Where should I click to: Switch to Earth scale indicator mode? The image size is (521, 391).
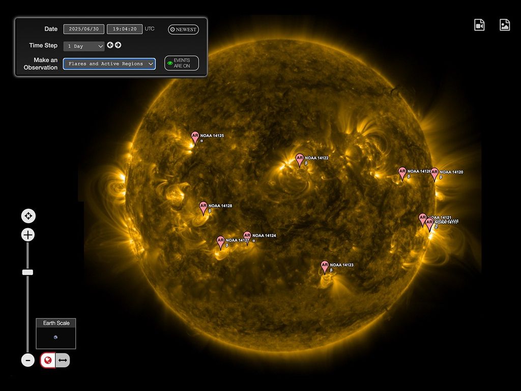click(x=48, y=360)
